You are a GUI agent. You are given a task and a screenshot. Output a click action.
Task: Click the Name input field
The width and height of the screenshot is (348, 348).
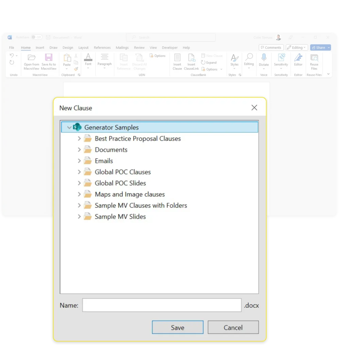[162, 305]
